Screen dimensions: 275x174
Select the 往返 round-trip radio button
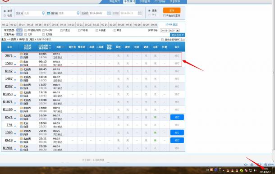5,16
